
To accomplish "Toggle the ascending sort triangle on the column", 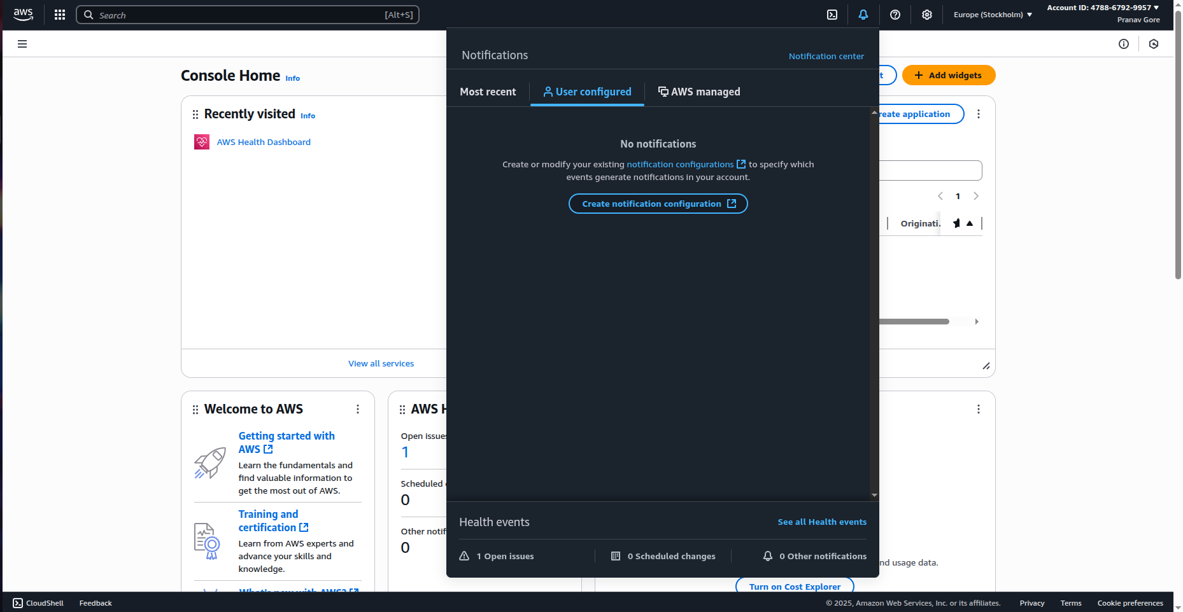I will [x=970, y=223].
